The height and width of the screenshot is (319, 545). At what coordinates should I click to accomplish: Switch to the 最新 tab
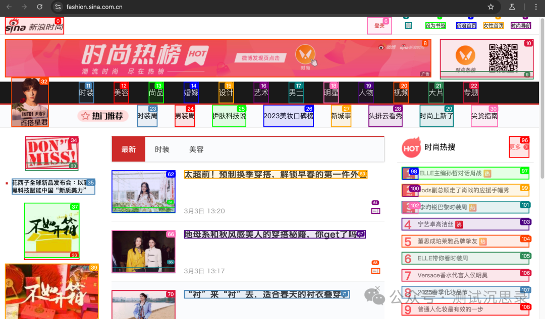[128, 149]
